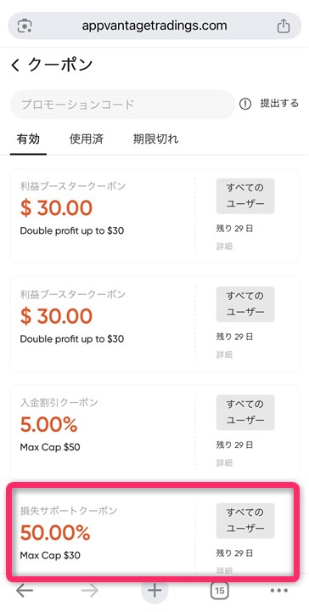Open the tab switcher showing 15
This screenshot has height=612, width=309.
pyautogui.click(x=219, y=591)
